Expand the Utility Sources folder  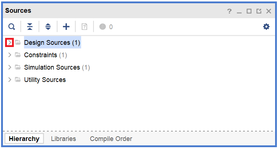10,80
